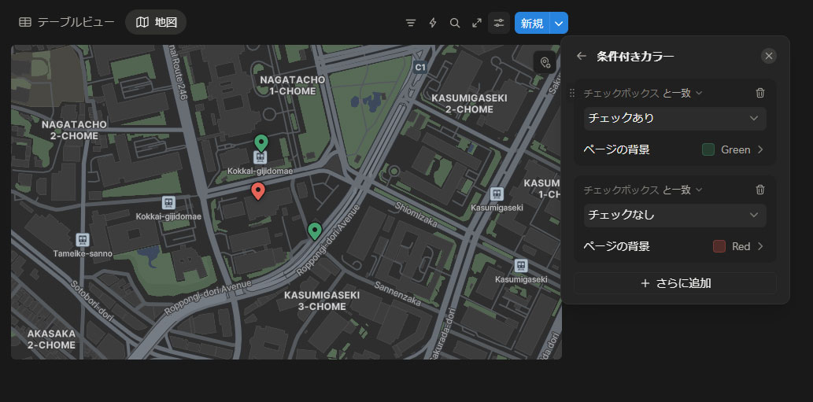The width and height of the screenshot is (813, 402).
Task: Select the 地図 view tab
Action: [156, 22]
